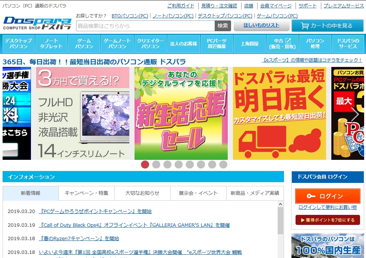
Task: Open パソコン修理 navigation item
Action: point(315,43)
